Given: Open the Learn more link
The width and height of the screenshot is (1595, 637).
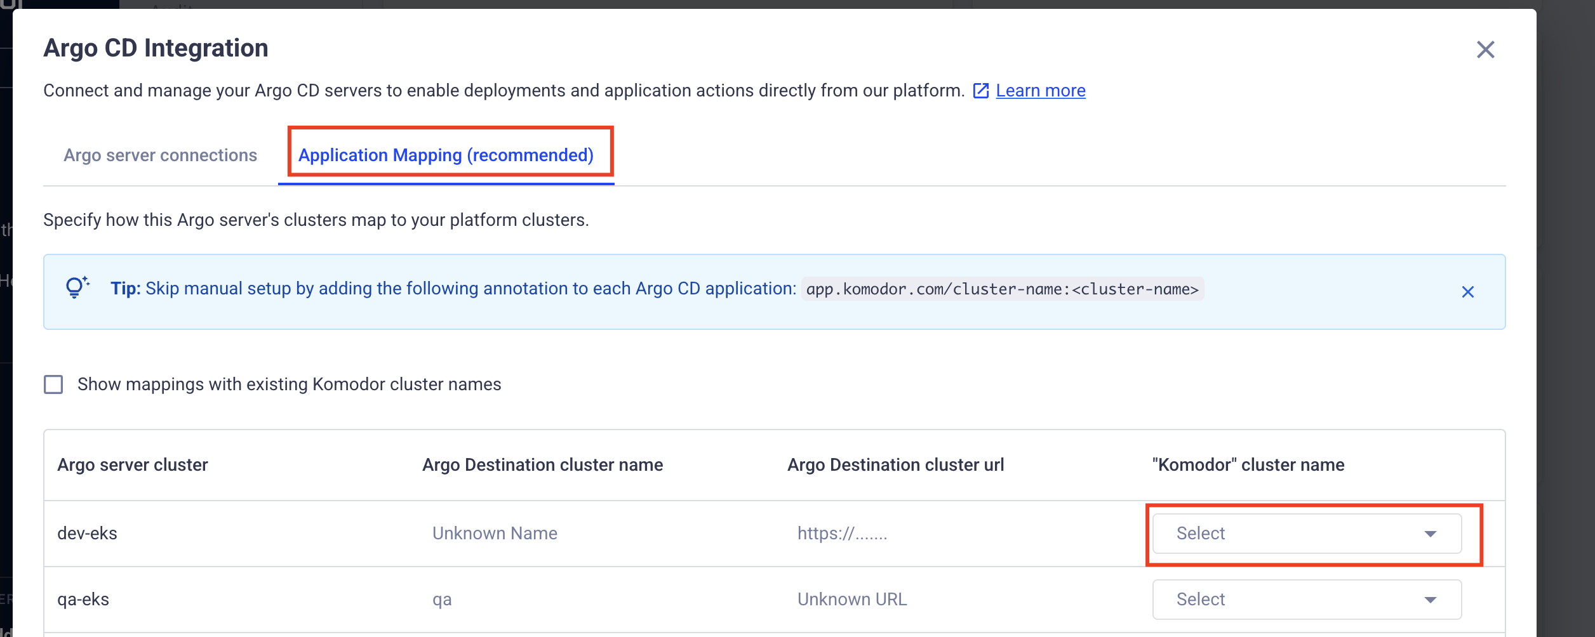Looking at the screenshot, I should 1040,91.
